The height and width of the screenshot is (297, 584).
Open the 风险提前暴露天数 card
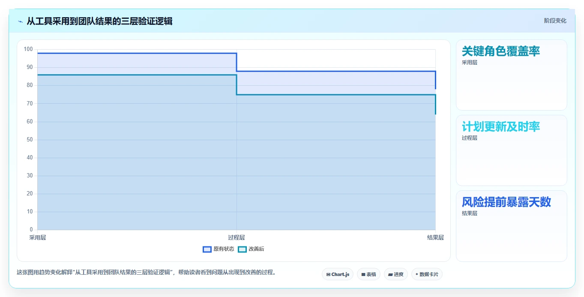click(x=512, y=226)
